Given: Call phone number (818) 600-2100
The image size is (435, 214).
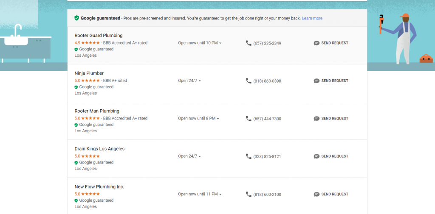Looking at the screenshot, I should [x=267, y=195].
